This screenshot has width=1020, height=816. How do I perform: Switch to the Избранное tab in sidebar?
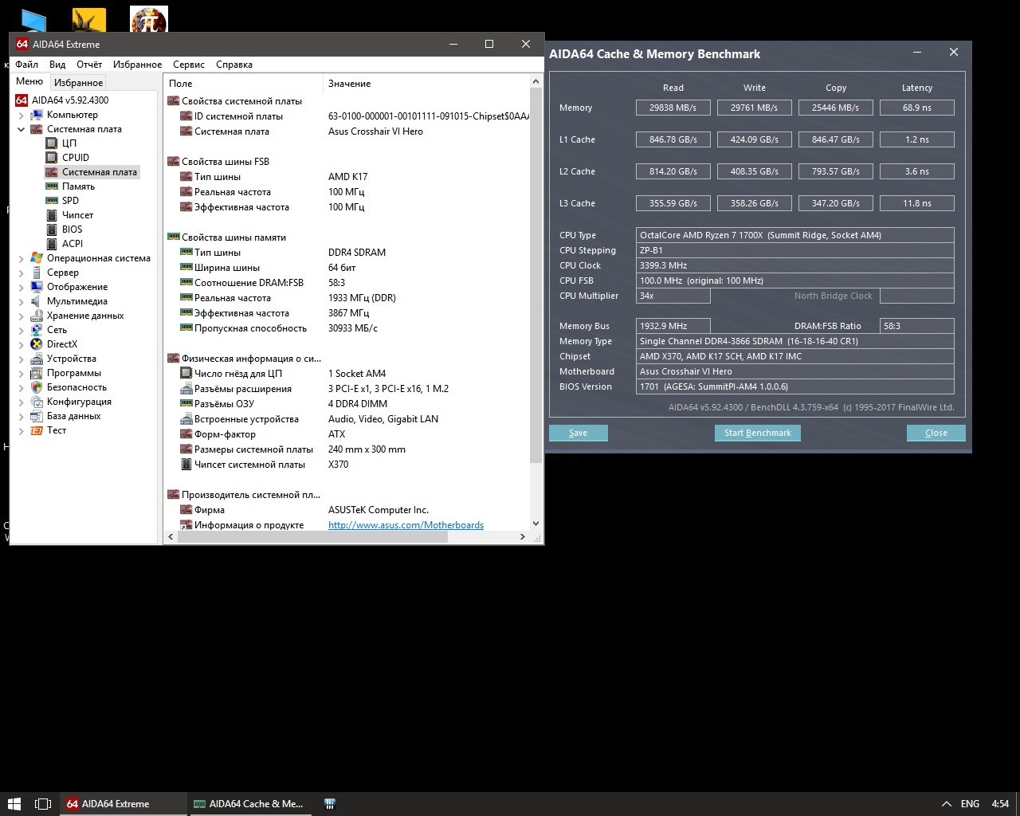tap(78, 82)
